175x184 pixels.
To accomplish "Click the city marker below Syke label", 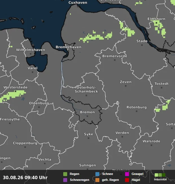I will pyautogui.click(x=89, y=138).
